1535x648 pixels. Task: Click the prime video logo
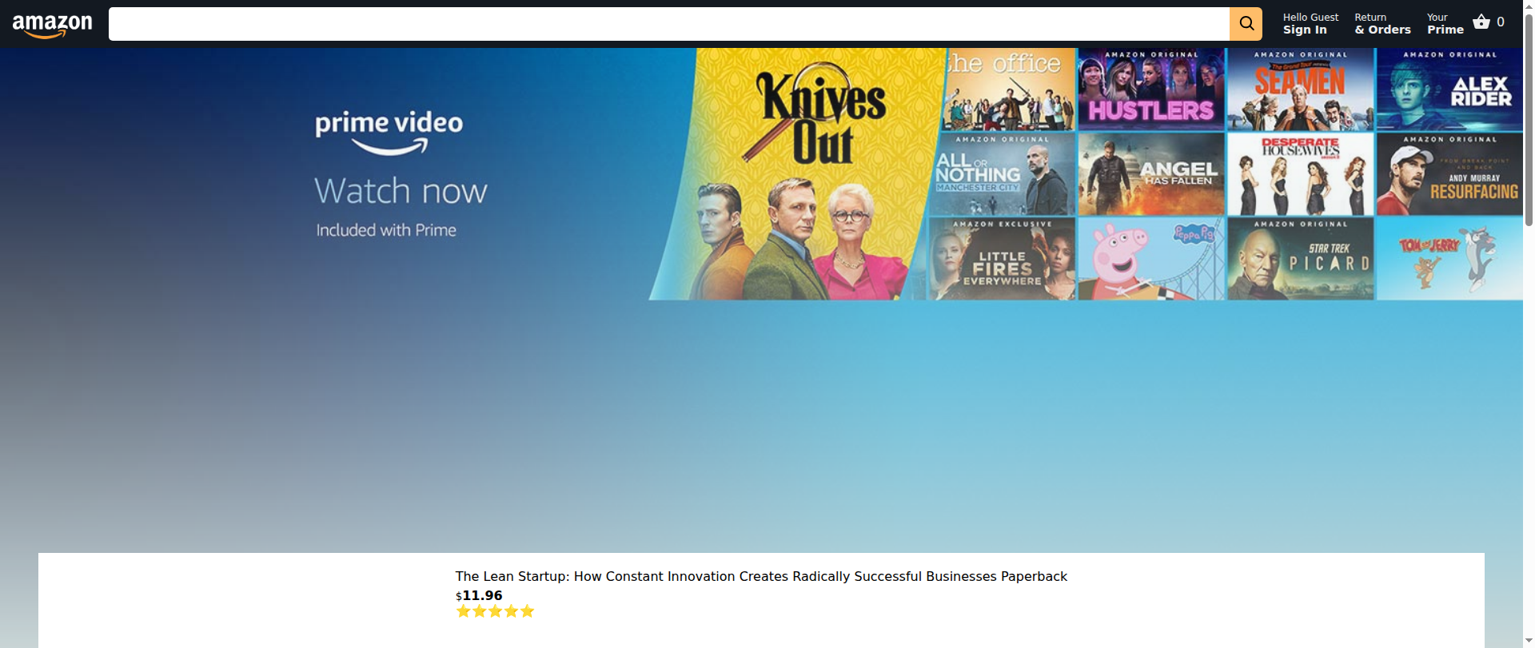tap(389, 133)
